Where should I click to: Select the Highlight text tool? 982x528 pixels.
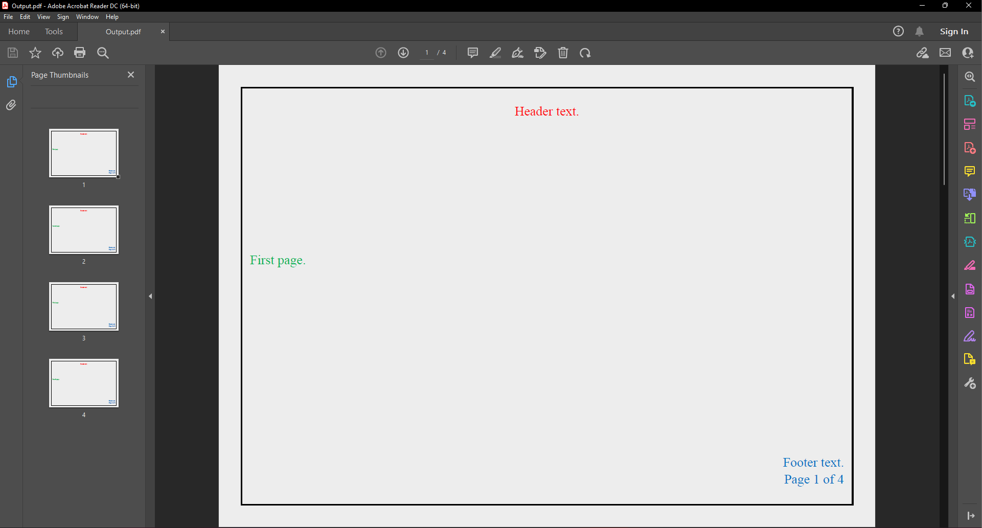coord(495,53)
